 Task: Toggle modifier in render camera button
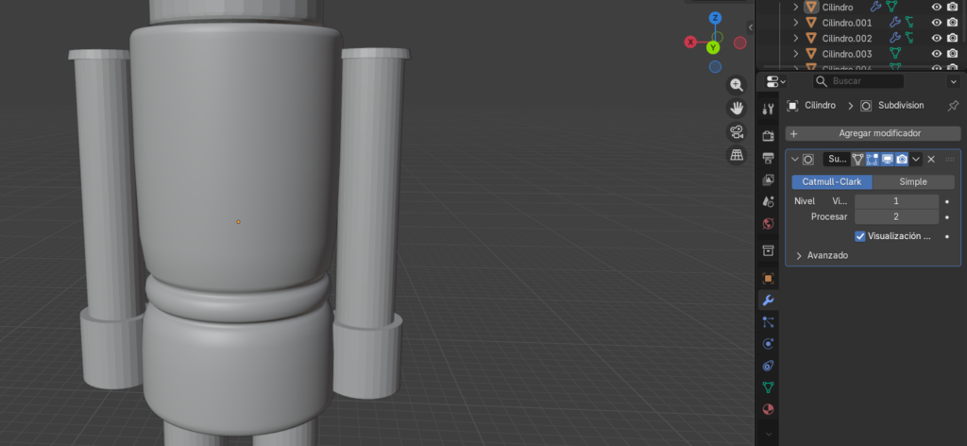coord(902,159)
